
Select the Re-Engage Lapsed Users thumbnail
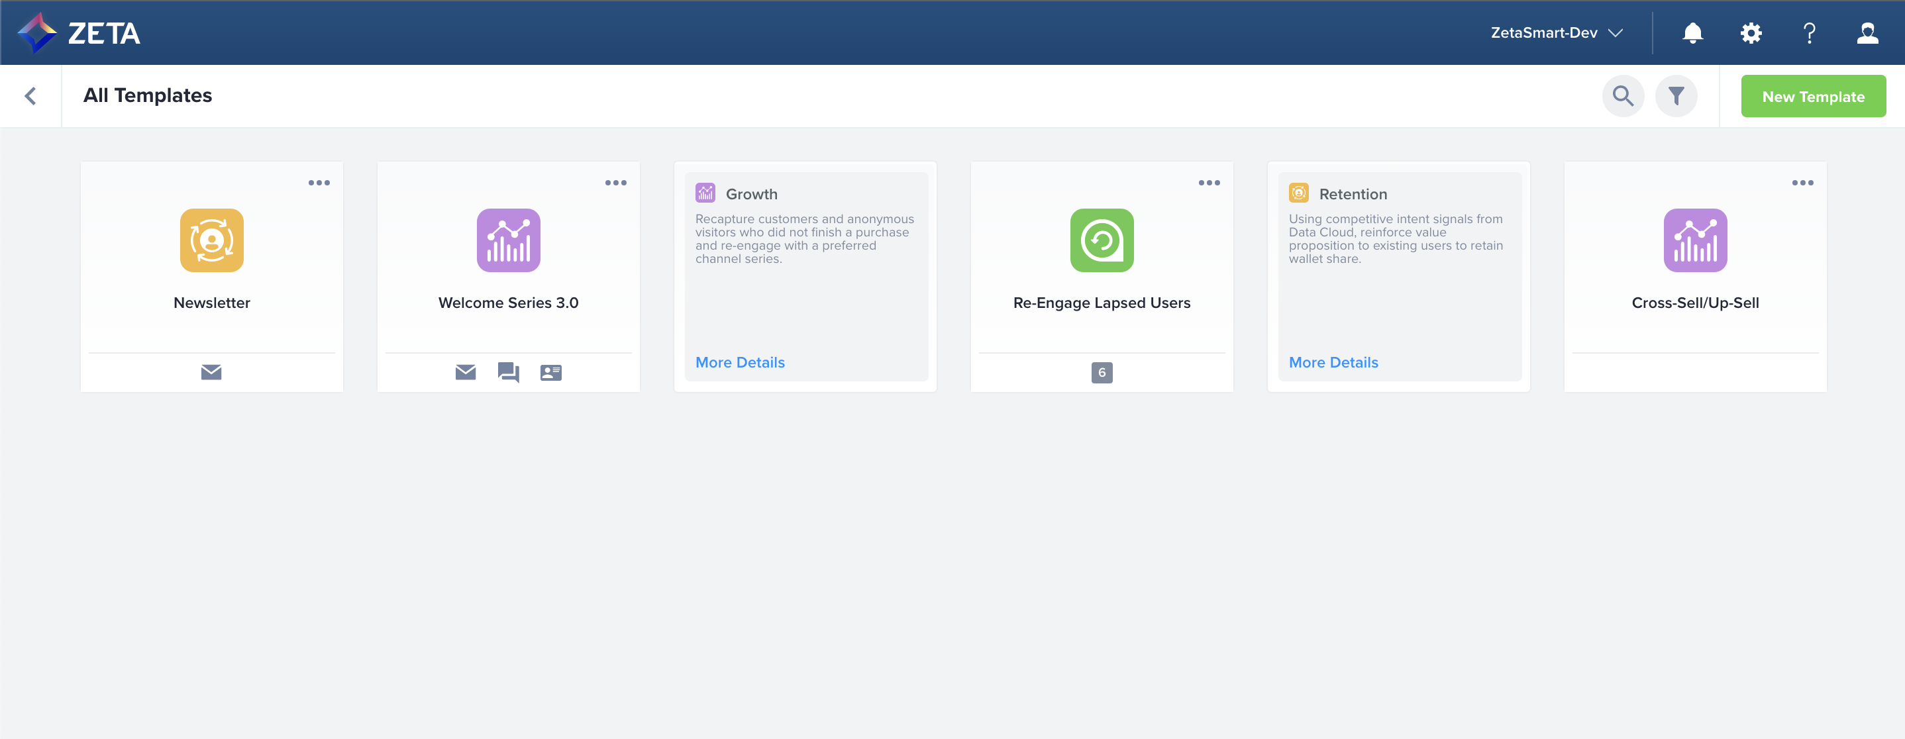pos(1101,240)
